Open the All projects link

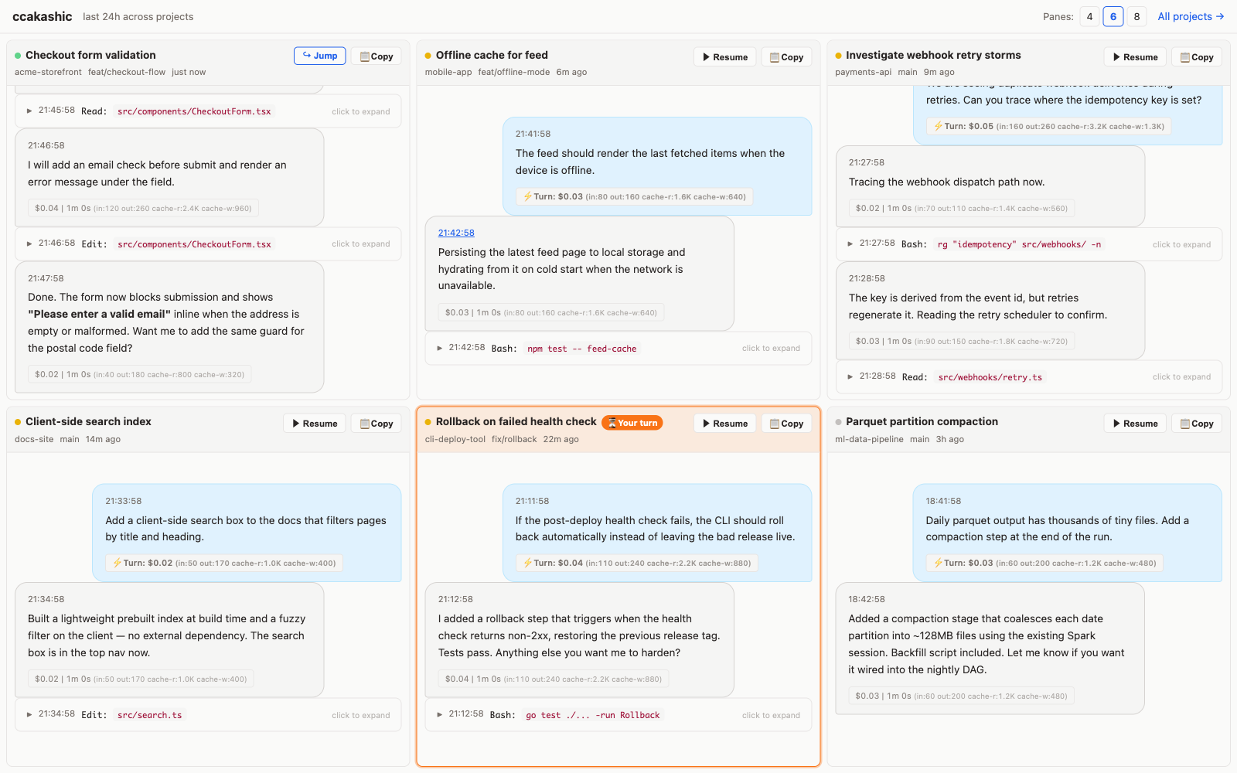point(1191,16)
